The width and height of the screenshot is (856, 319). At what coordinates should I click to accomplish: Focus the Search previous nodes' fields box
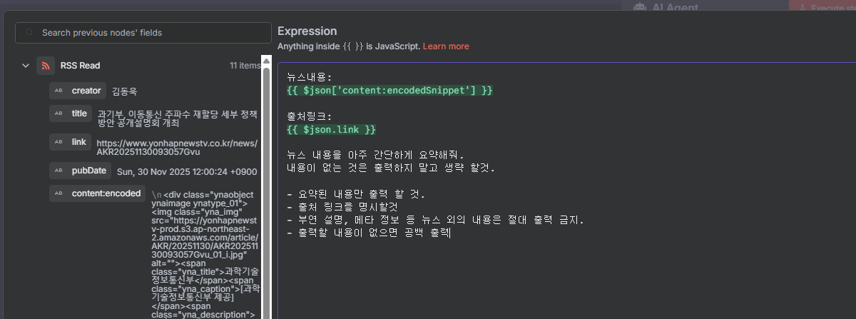coord(143,33)
